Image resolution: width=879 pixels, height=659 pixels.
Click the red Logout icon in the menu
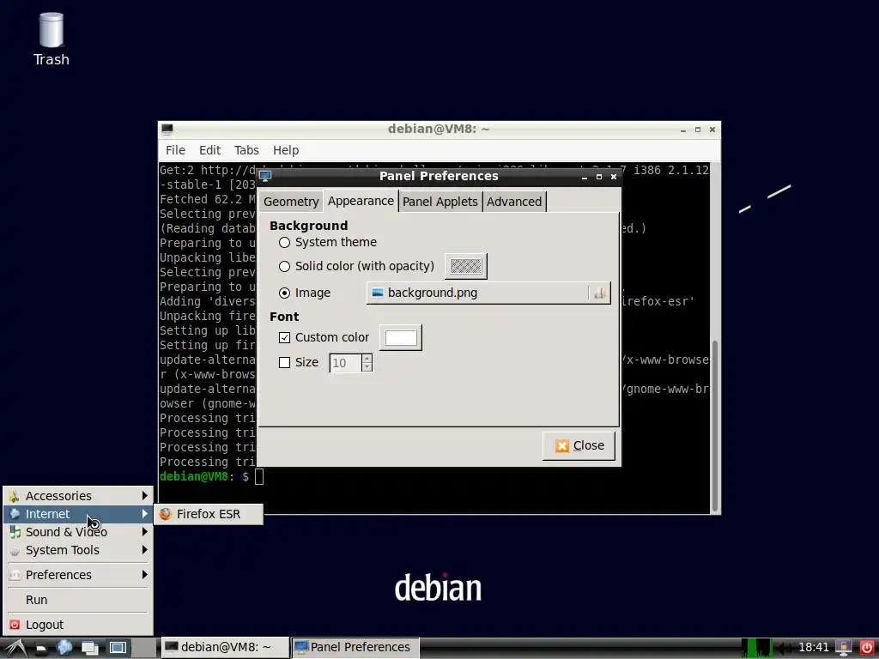[15, 625]
